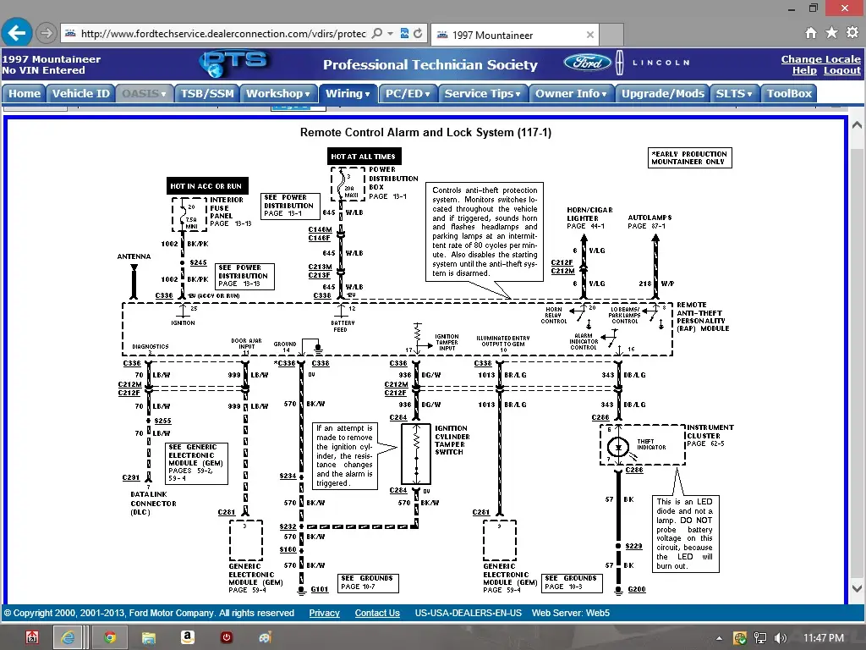Open the paint palette taskbar icon
The height and width of the screenshot is (650, 866).
click(265, 637)
